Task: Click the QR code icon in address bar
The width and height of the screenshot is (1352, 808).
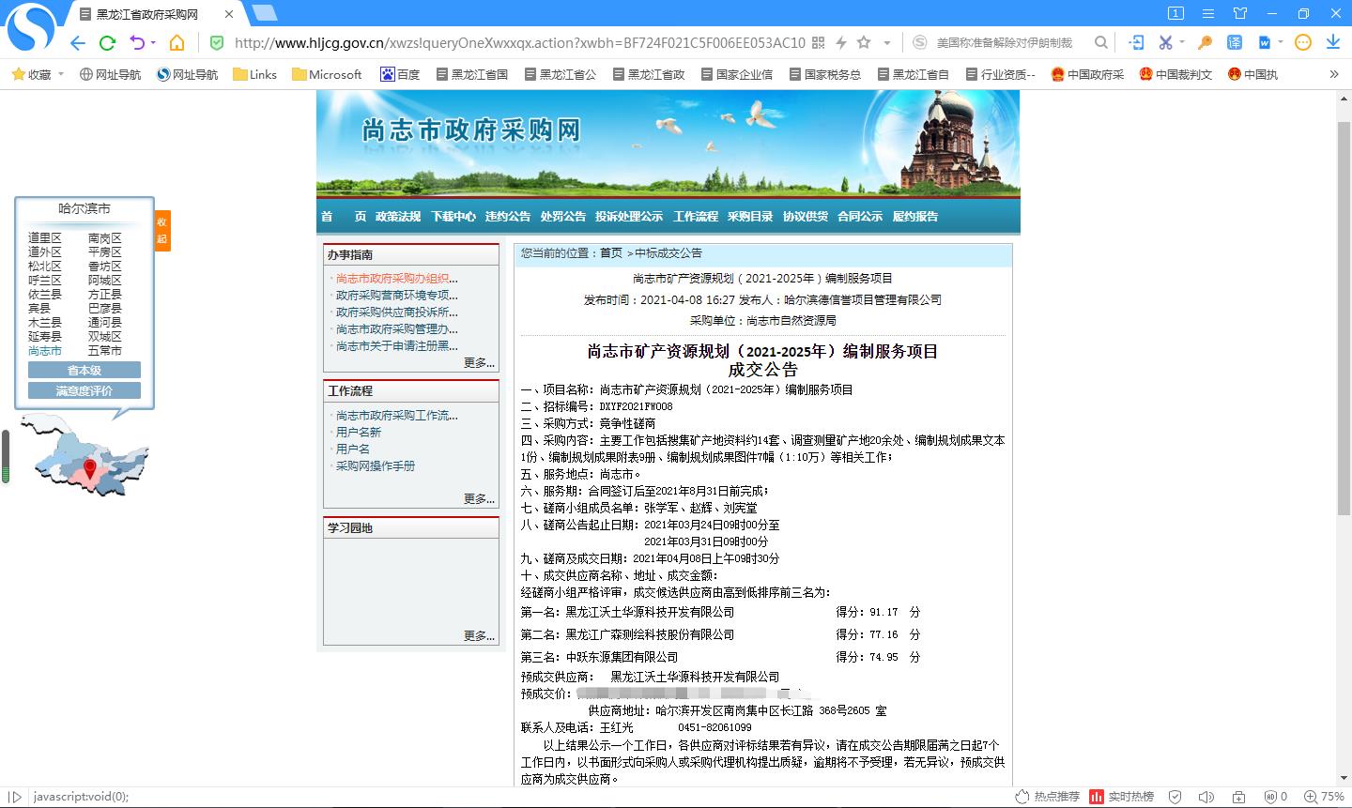Action: pyautogui.click(x=819, y=42)
